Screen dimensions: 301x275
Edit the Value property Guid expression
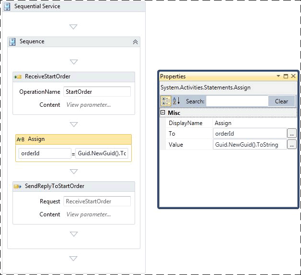point(250,145)
